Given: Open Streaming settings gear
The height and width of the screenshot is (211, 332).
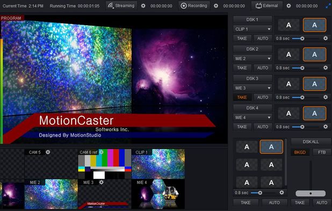Looking at the screenshot, I should 143,6.
